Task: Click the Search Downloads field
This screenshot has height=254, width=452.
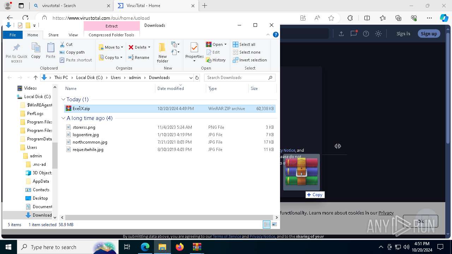Action: point(240,78)
